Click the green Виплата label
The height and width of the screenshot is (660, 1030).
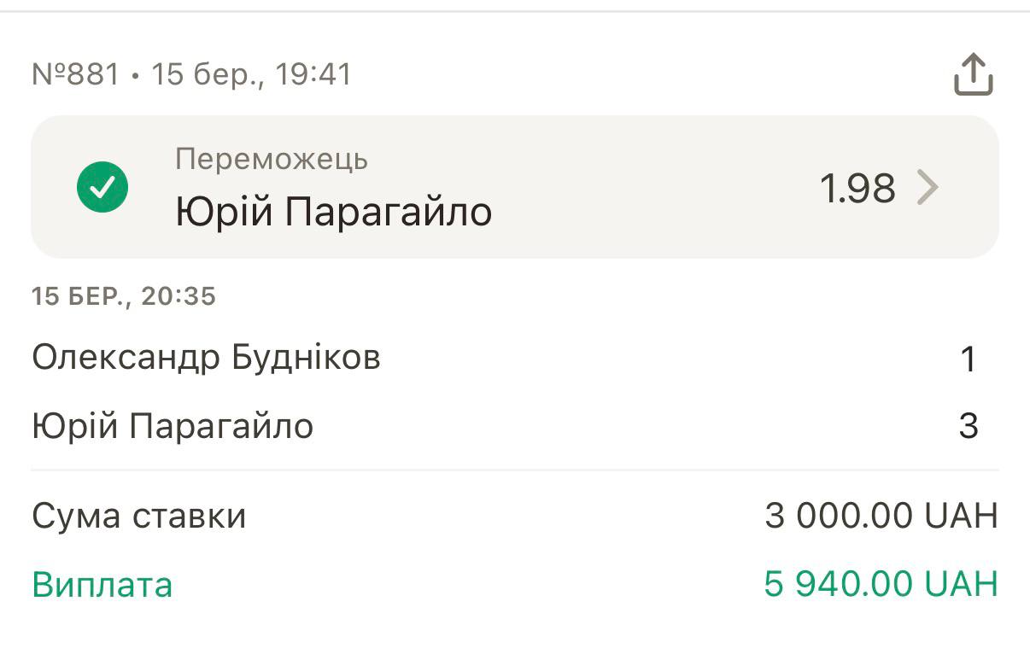click(102, 585)
